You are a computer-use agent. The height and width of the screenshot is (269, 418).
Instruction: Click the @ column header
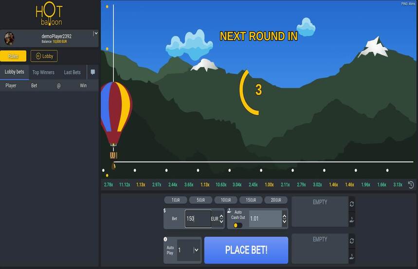pyautogui.click(x=59, y=86)
